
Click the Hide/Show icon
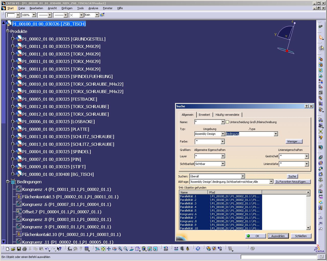click(x=150, y=249)
